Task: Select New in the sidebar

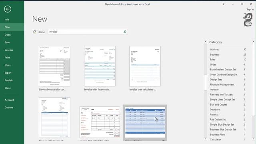Action: pyautogui.click(x=12, y=27)
